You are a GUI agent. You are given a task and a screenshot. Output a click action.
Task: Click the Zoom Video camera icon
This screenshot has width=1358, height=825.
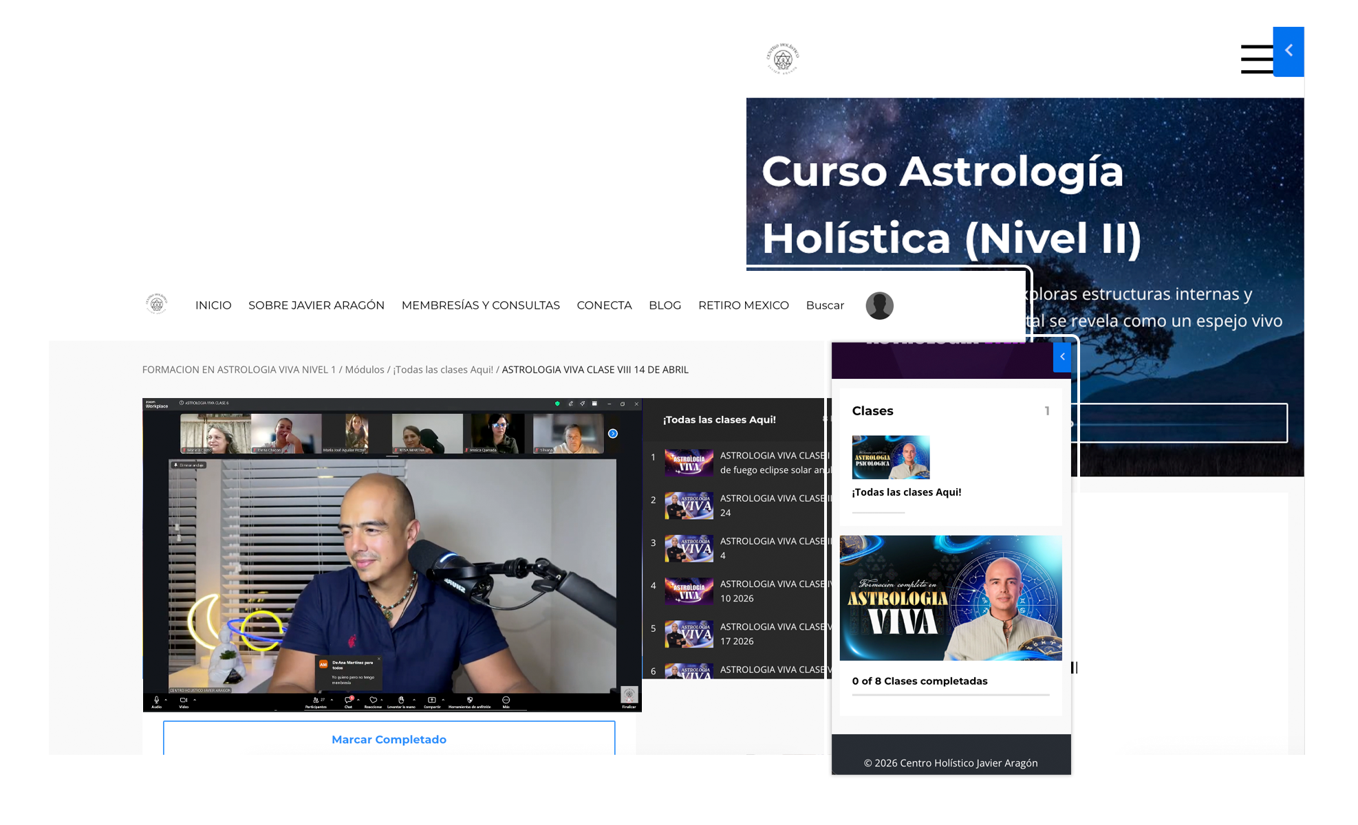pyautogui.click(x=184, y=700)
